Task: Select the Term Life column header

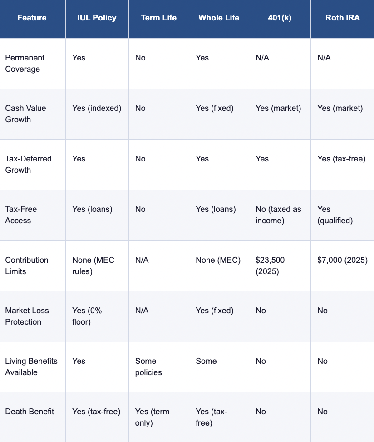Action: (x=158, y=18)
